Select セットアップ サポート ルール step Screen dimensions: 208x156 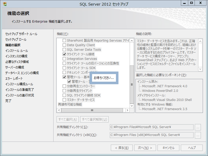[21, 34]
